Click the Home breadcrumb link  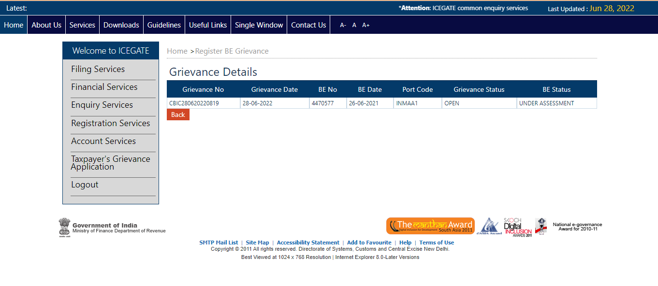coord(177,51)
